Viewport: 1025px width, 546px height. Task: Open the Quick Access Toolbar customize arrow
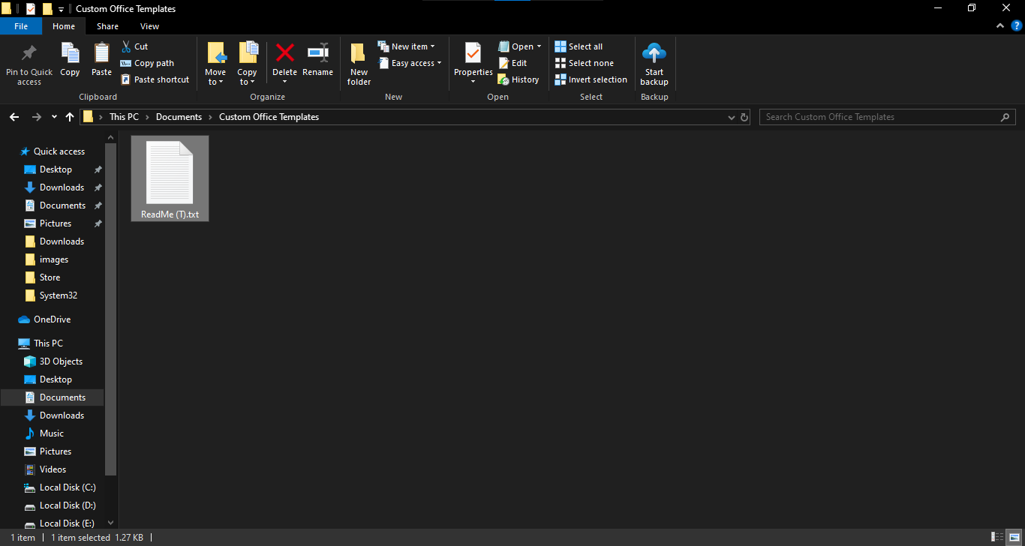tap(61, 10)
